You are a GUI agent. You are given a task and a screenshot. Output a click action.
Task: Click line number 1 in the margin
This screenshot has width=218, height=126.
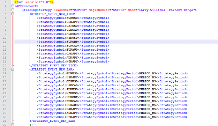[6, 2]
